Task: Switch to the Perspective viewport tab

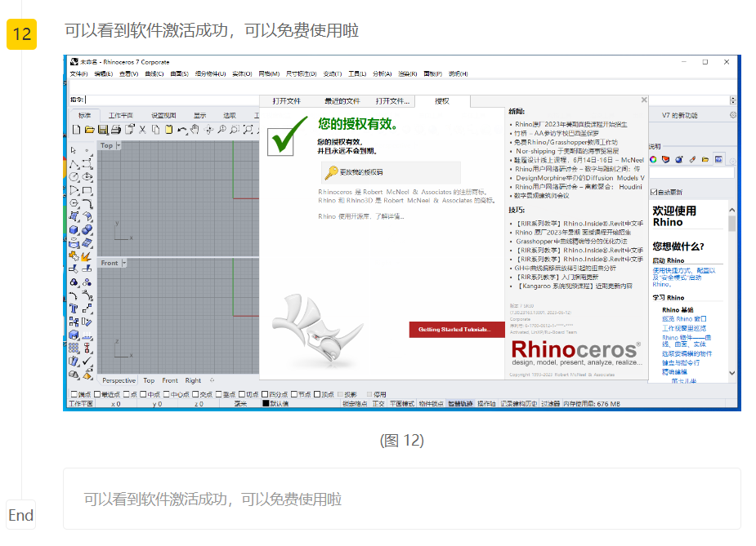Action: (x=119, y=380)
